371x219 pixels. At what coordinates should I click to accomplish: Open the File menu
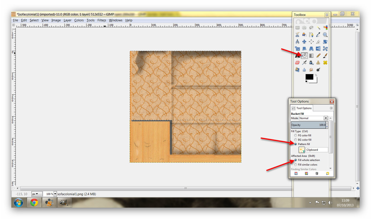coord(15,20)
